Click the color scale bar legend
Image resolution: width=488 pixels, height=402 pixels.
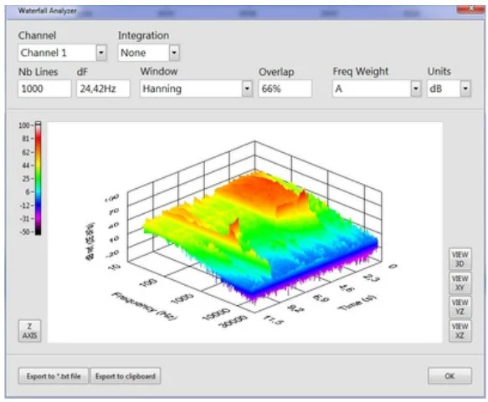coord(38,179)
